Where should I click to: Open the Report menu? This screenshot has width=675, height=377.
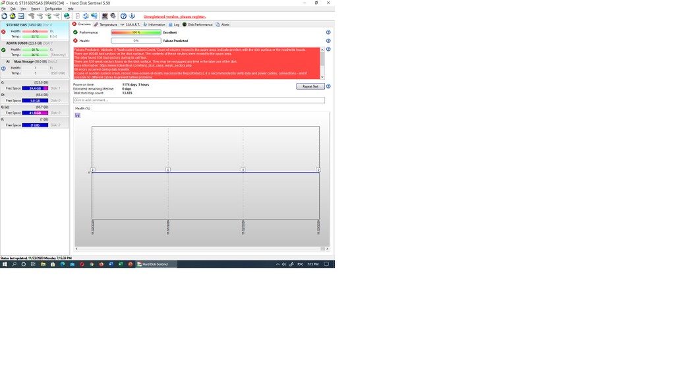click(x=36, y=9)
